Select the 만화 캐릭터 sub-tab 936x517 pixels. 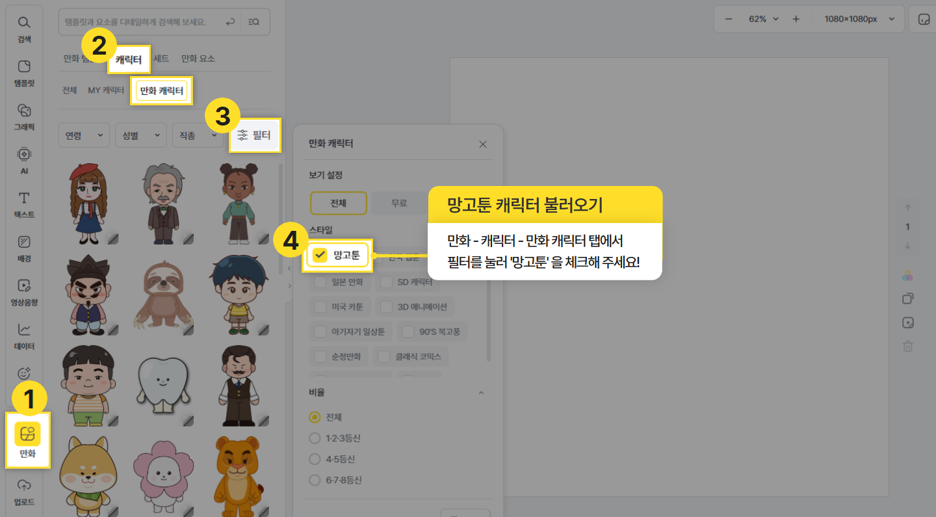click(162, 91)
